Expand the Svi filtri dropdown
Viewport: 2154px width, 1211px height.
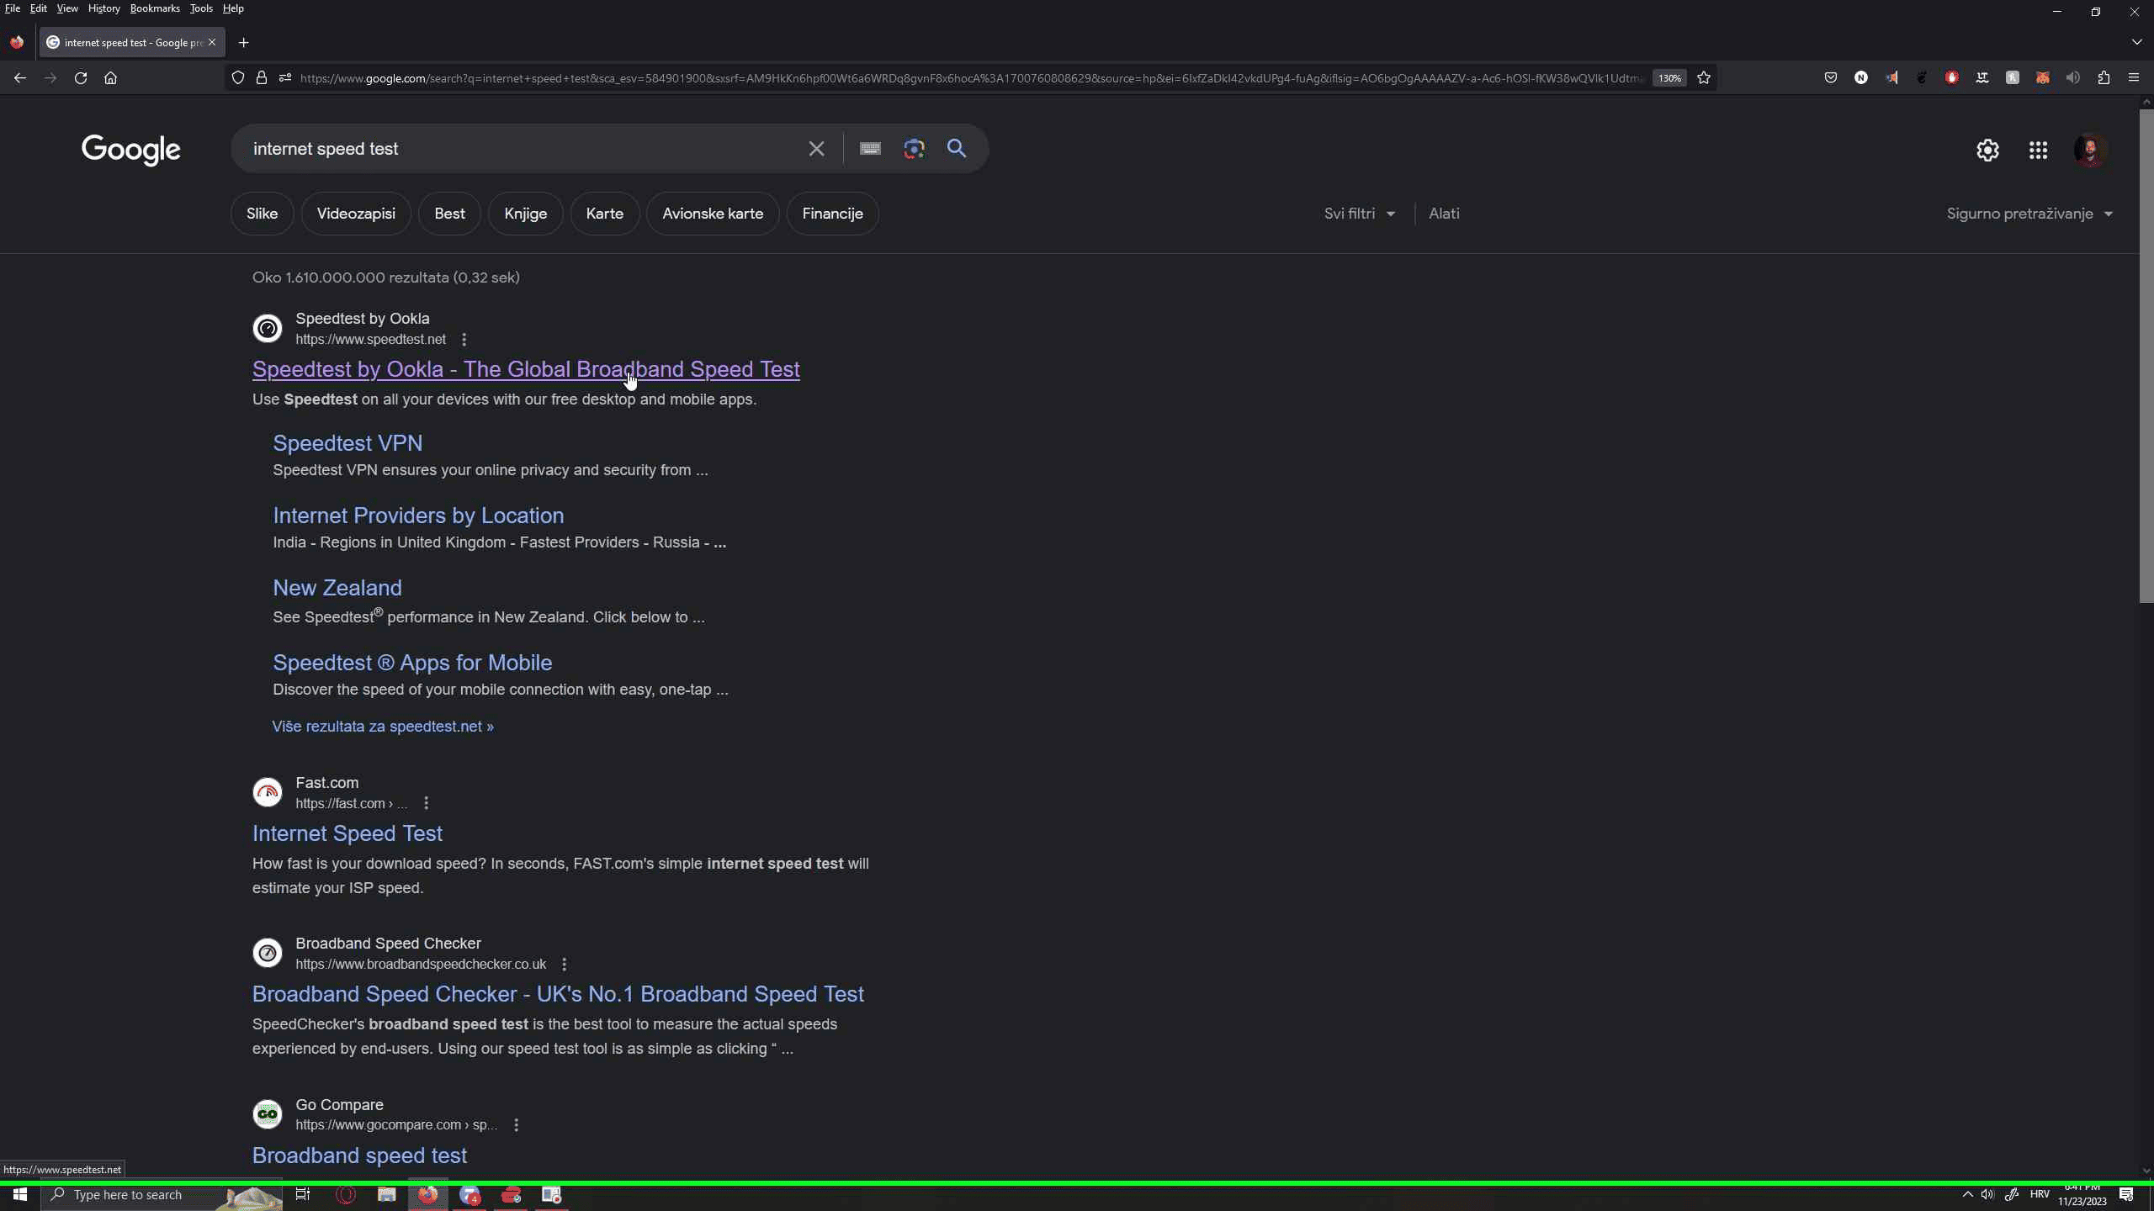[1360, 214]
